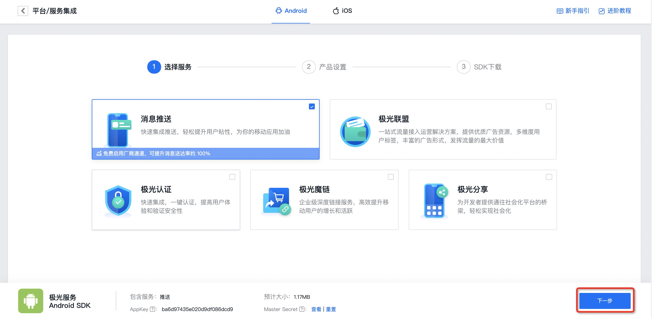Click the 极光魔链 shopping cart link icon
Screen dimensions: 652x318
tap(276, 201)
